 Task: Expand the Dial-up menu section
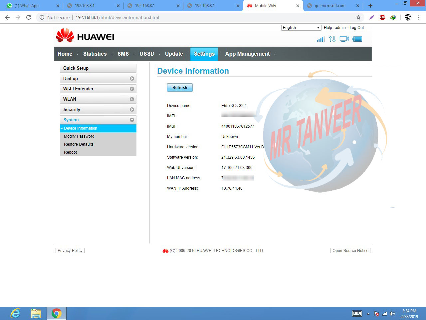coord(98,79)
